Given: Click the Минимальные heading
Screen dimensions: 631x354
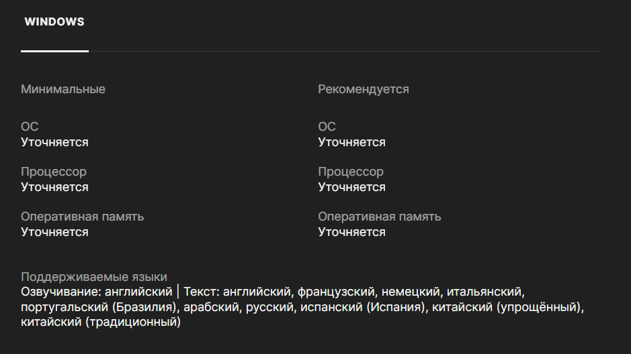Looking at the screenshot, I should 63,89.
